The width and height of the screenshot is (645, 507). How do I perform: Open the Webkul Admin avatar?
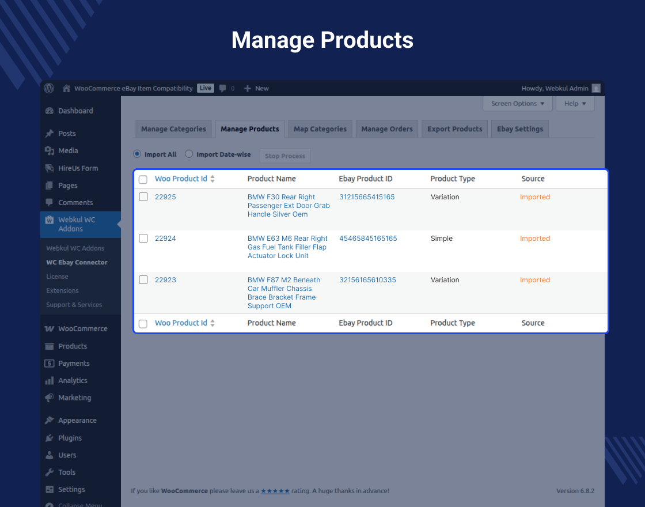[x=595, y=89]
